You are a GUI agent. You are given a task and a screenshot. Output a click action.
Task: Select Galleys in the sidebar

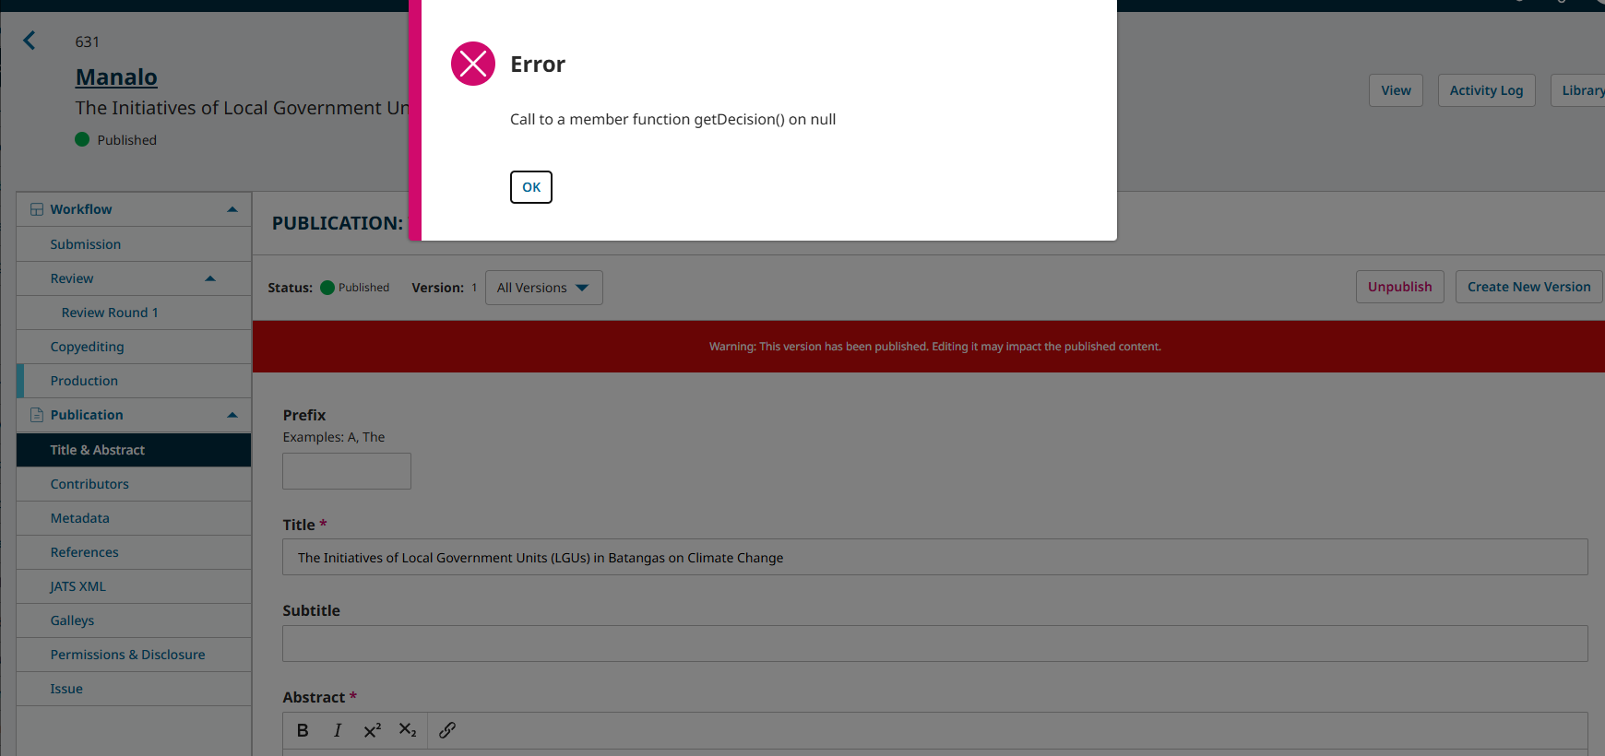72,620
